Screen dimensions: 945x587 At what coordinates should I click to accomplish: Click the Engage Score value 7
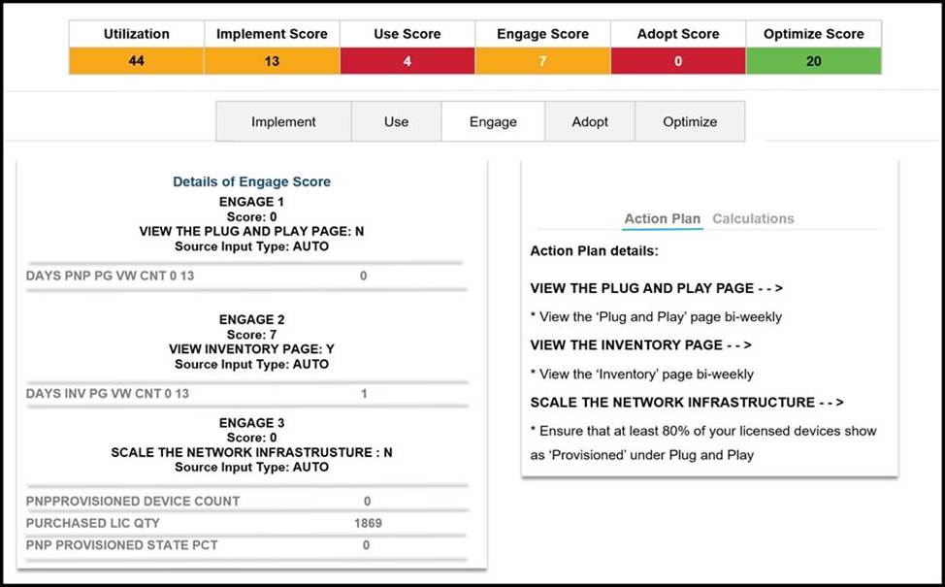[542, 61]
